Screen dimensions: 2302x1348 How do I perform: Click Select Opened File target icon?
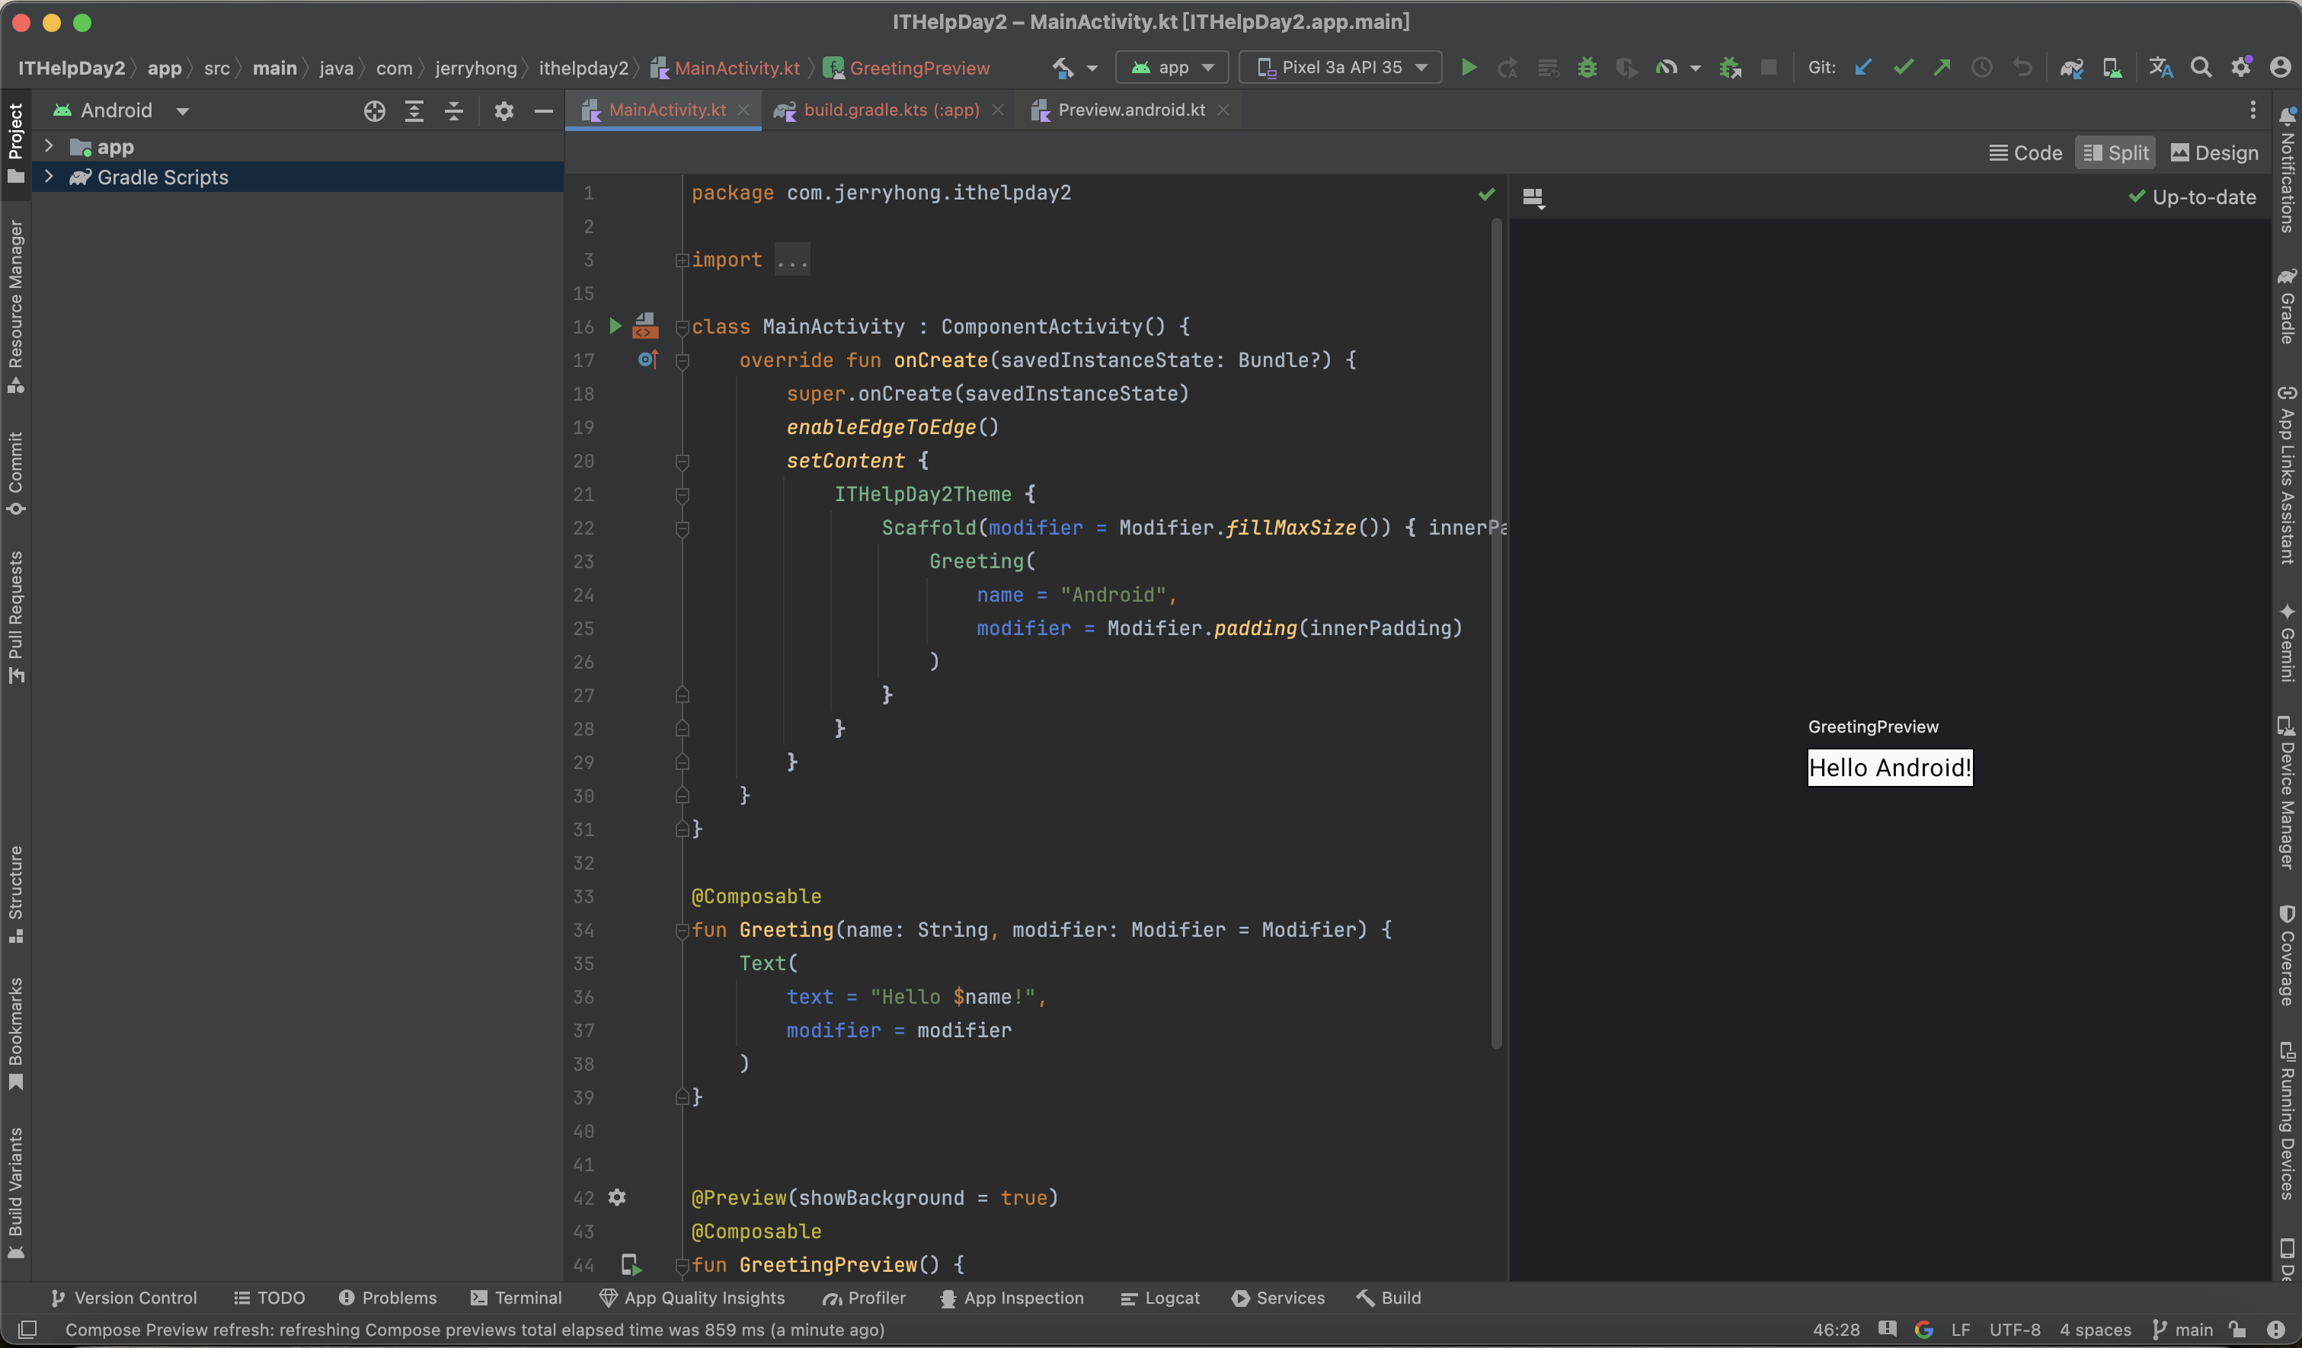[375, 111]
